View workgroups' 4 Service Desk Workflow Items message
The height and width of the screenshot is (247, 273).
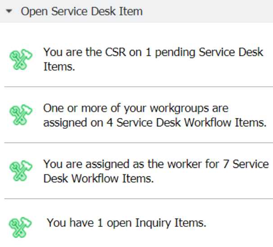pos(155,115)
